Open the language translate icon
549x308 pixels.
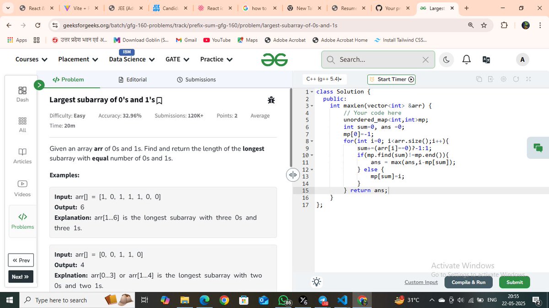pyautogui.click(x=486, y=60)
